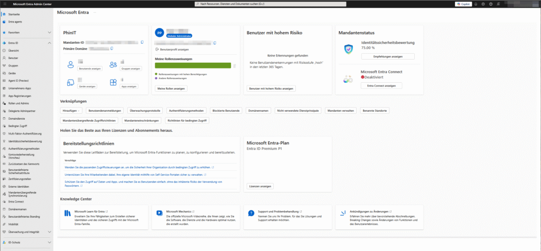
Task: Open the feedback icon in top bar
Action: (498, 4)
